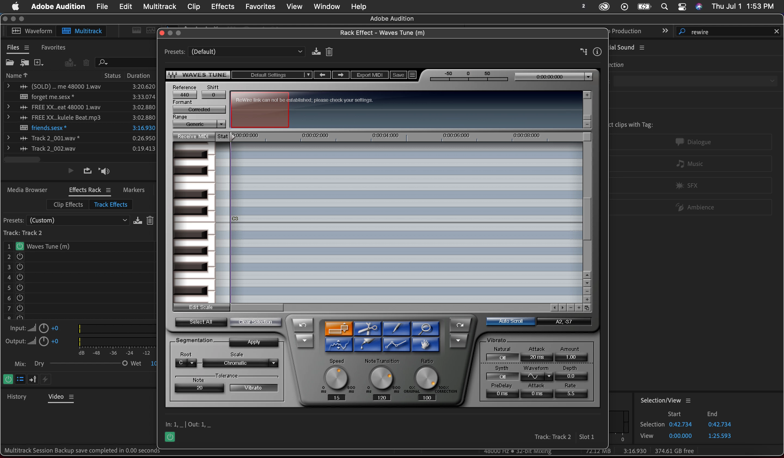Toggle Natural vibrato Off button

[x=502, y=358]
